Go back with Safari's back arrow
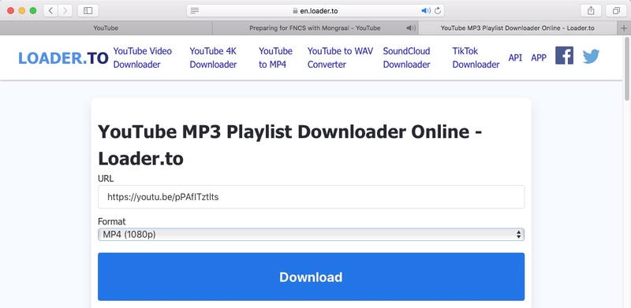 click(50, 11)
